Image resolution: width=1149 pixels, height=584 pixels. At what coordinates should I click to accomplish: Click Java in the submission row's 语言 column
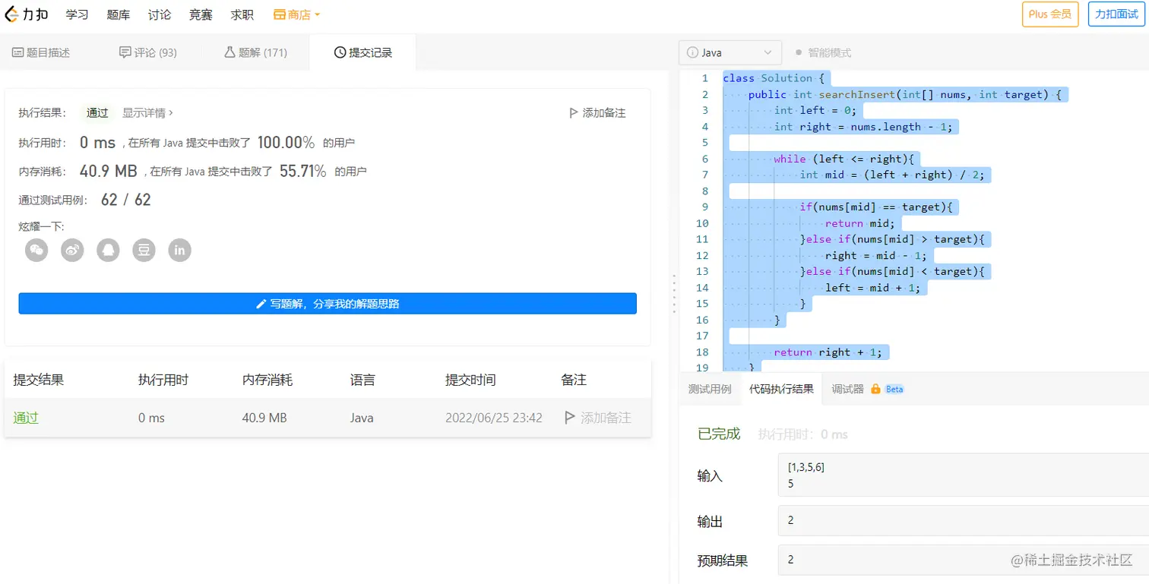(x=362, y=418)
